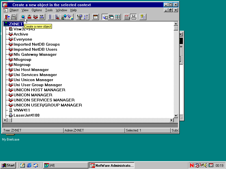Screen dimensions: 226x169
Task: Open the Options menu
Action: click(x=37, y=10)
